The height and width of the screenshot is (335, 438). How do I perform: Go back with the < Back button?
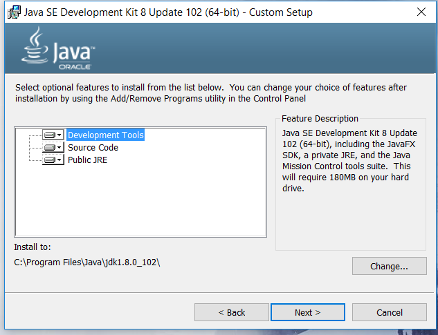point(232,312)
